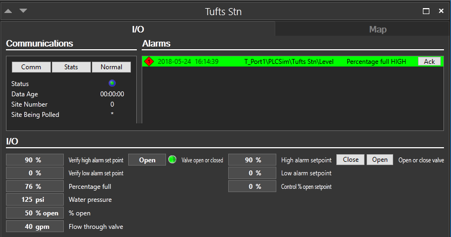Click the communications Status indicator LED
The width and height of the screenshot is (451, 237).
pos(112,83)
